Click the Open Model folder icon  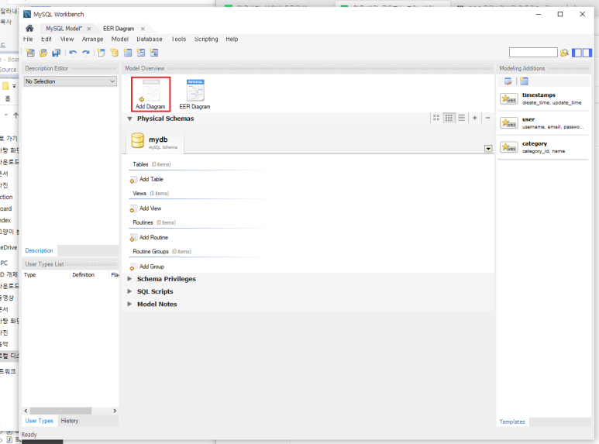[x=43, y=53]
